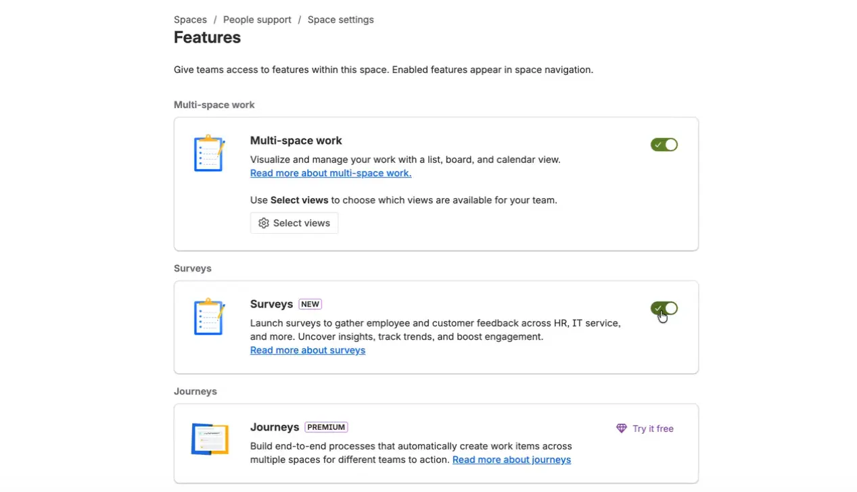Navigate to Spaces in the breadcrumb

[x=190, y=20]
